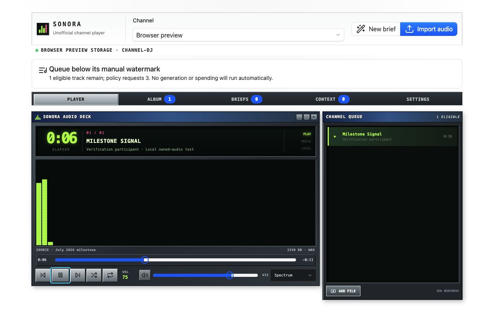This screenshot has height=312, width=494.
Task: Toggle shuffle mode
Action: (94, 275)
